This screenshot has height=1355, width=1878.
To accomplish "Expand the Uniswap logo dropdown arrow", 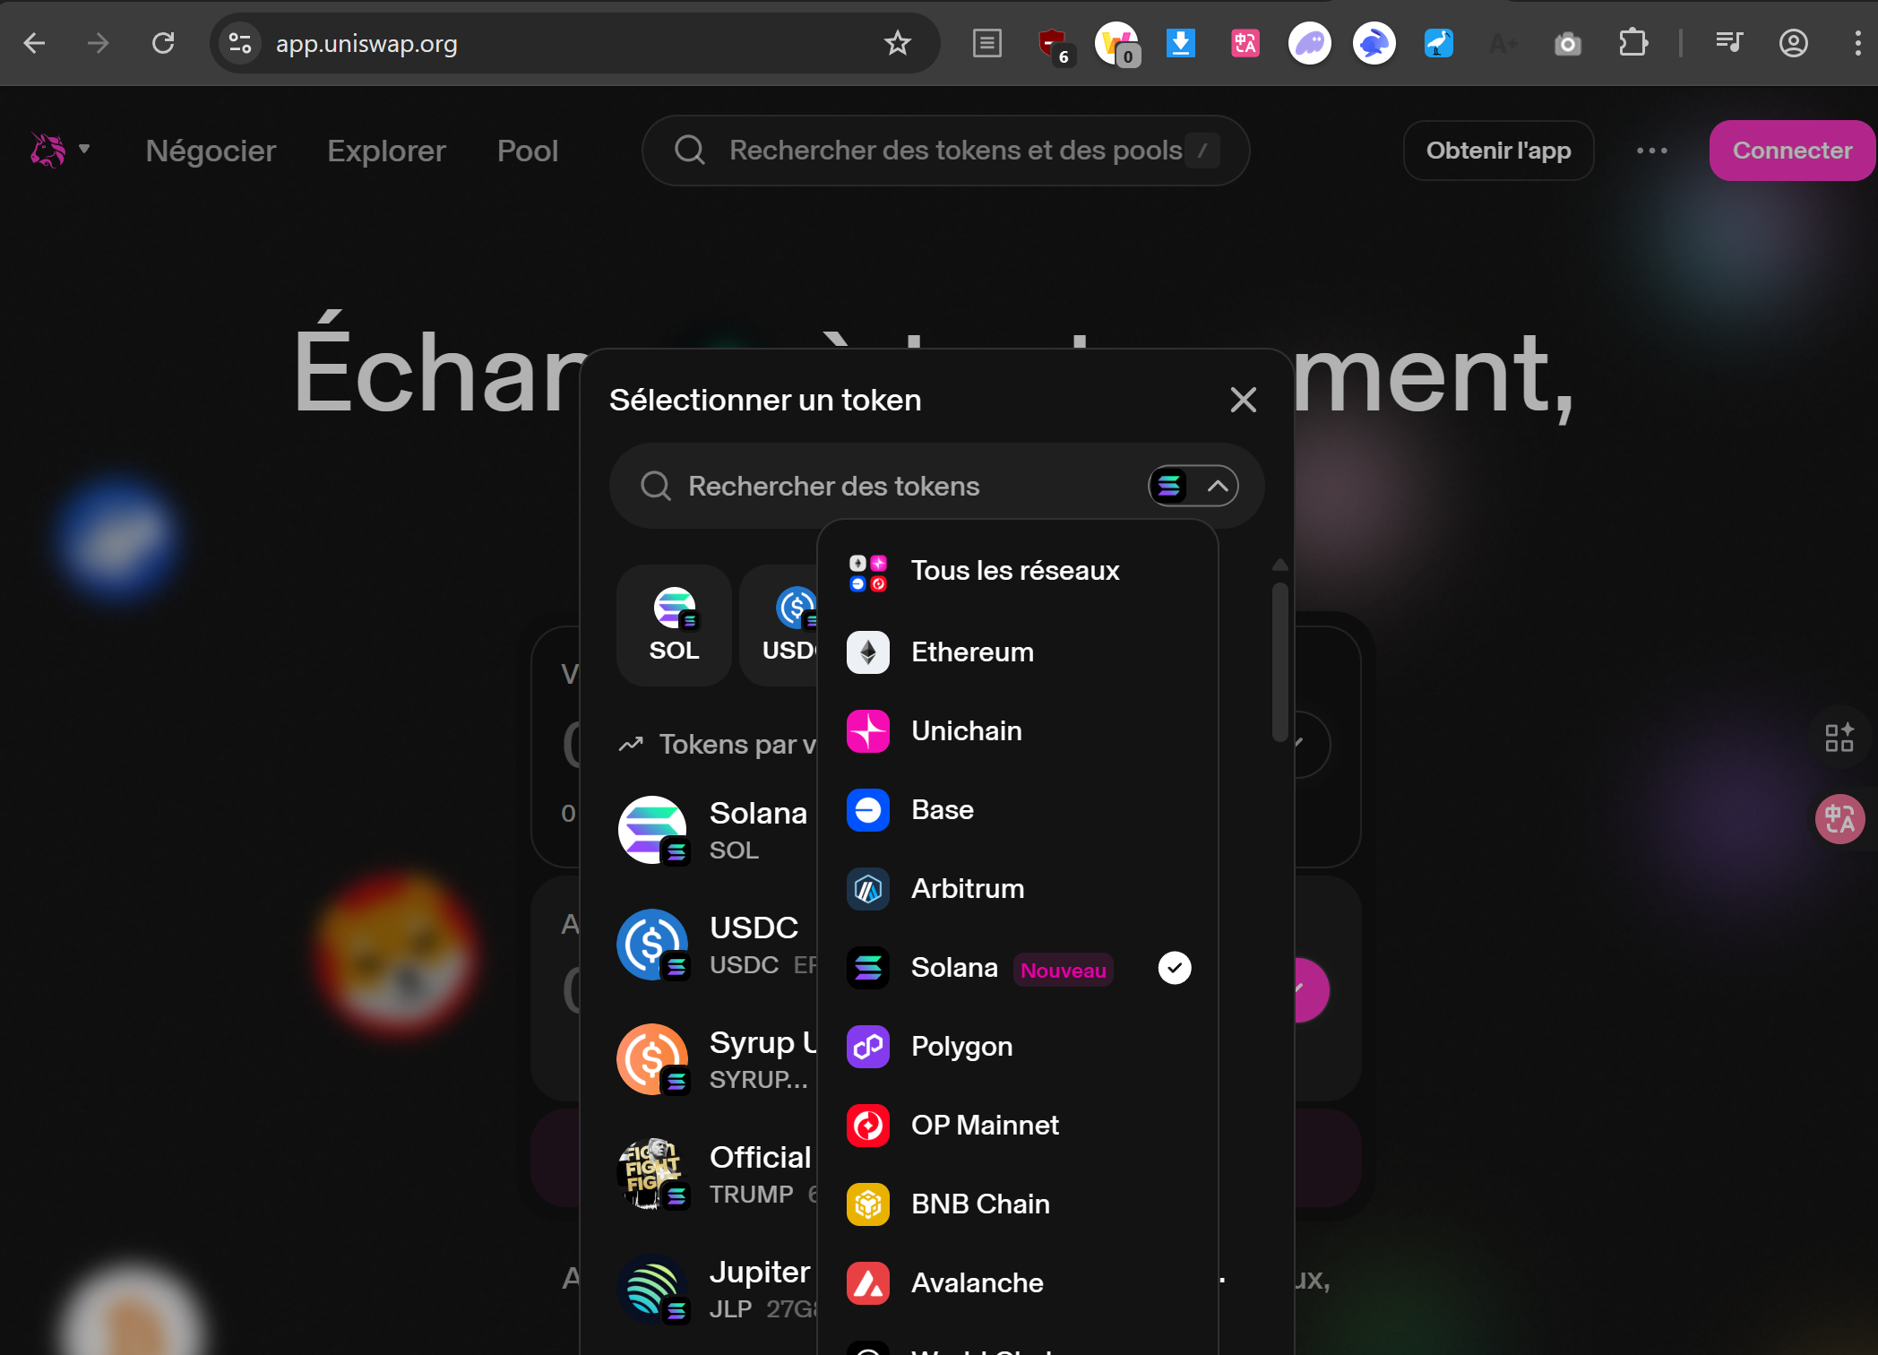I will pyautogui.click(x=84, y=149).
